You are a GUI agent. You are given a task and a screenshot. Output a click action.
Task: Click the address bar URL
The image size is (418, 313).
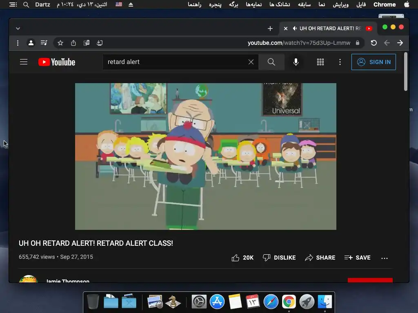coord(299,43)
